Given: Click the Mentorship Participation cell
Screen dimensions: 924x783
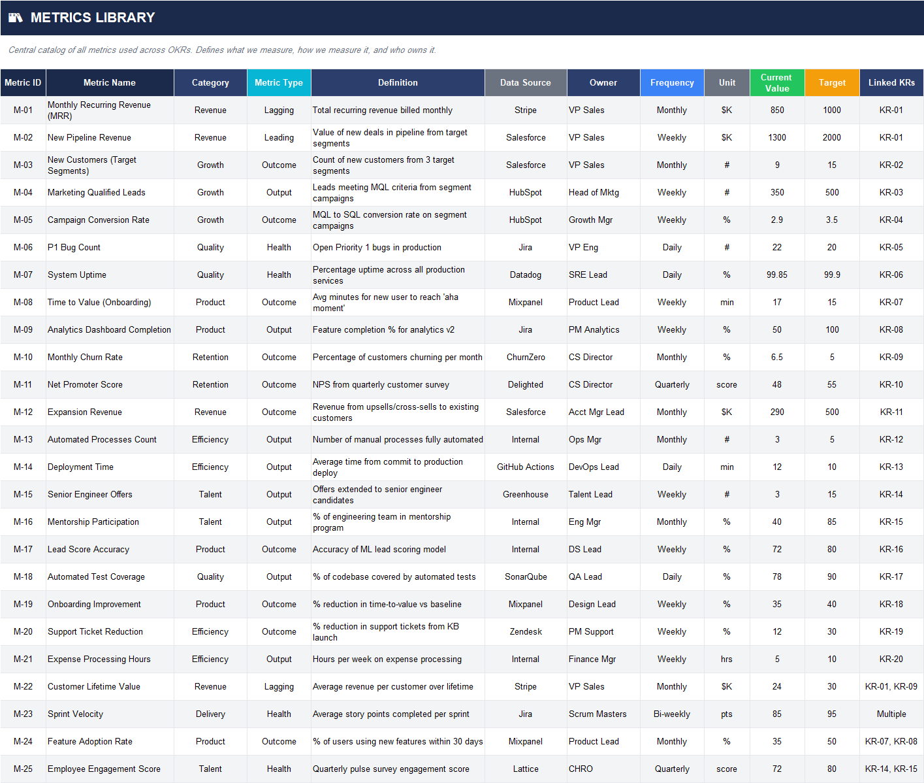Looking at the screenshot, I should tap(110, 522).
